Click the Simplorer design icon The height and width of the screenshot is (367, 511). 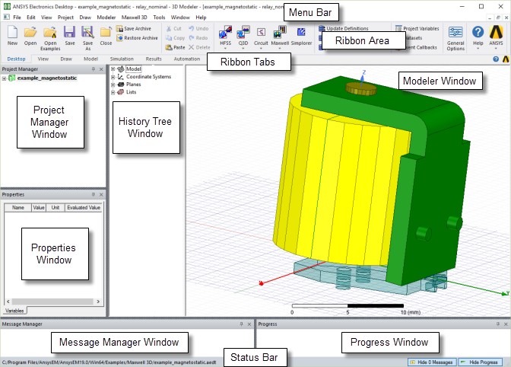tap(302, 33)
